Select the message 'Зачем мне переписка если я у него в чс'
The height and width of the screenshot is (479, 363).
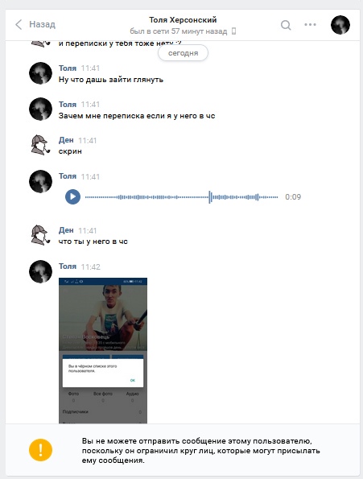click(x=137, y=116)
